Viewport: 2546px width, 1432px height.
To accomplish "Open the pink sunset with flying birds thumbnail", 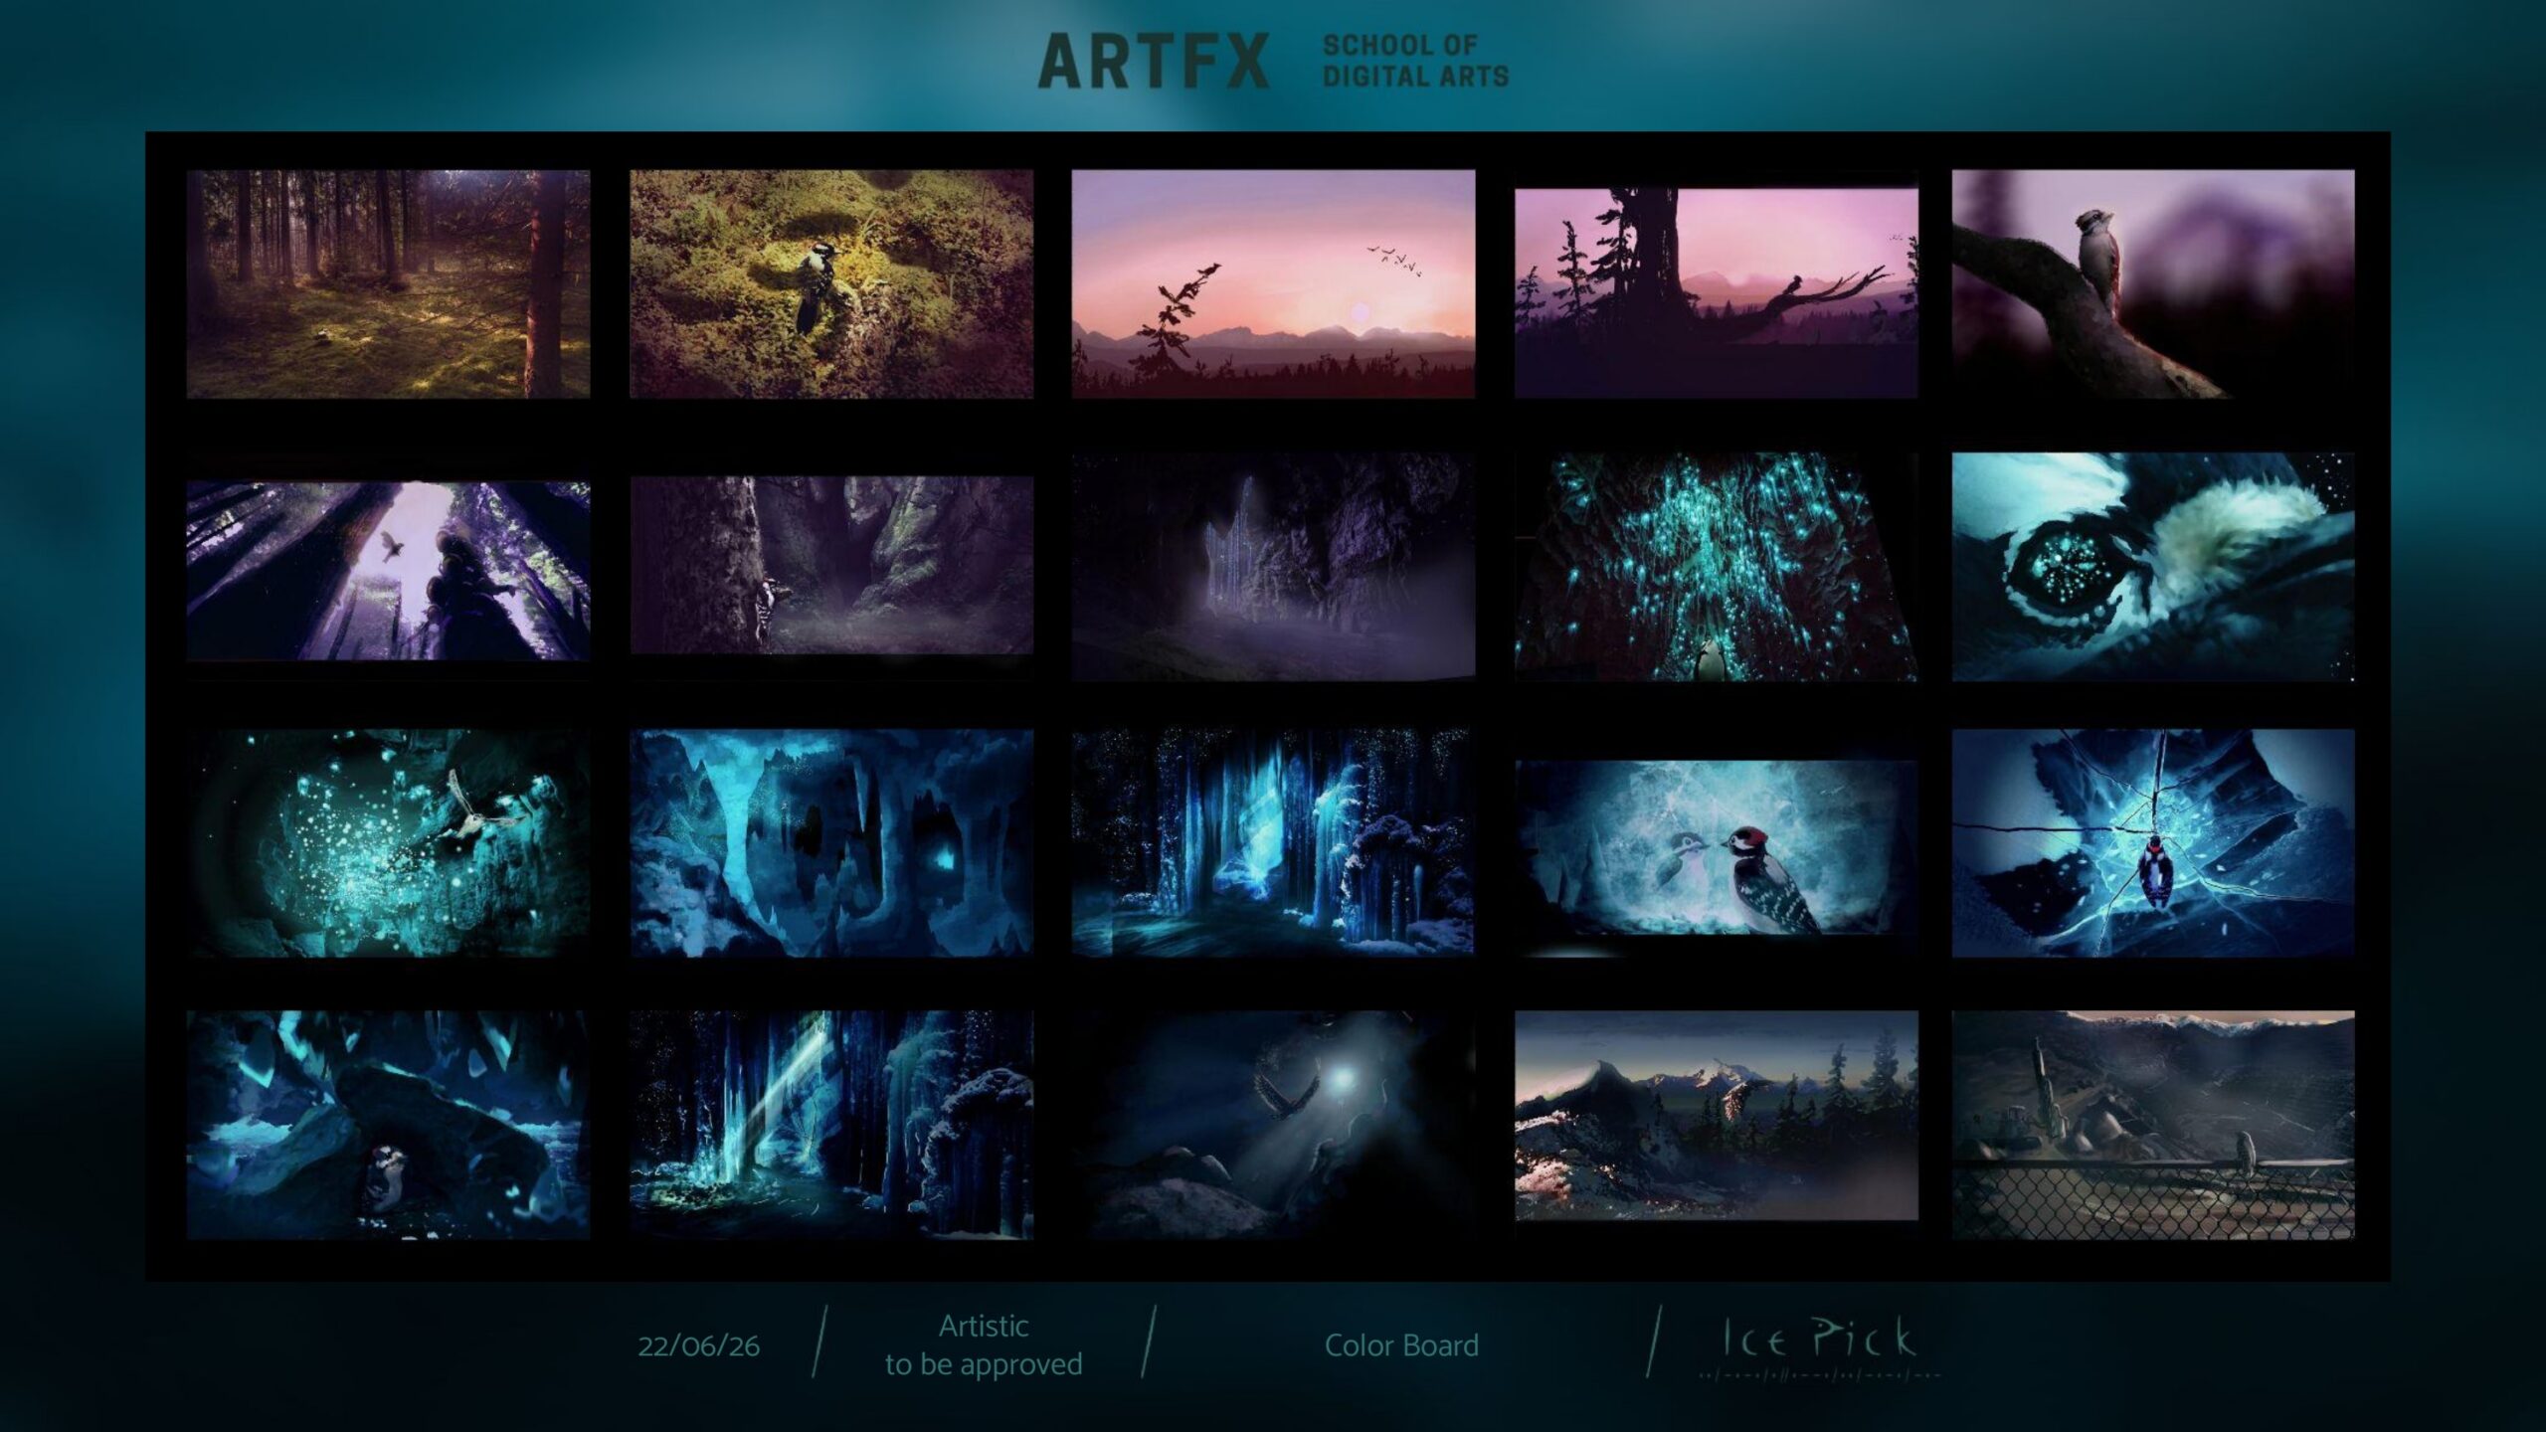I will coord(1273,284).
